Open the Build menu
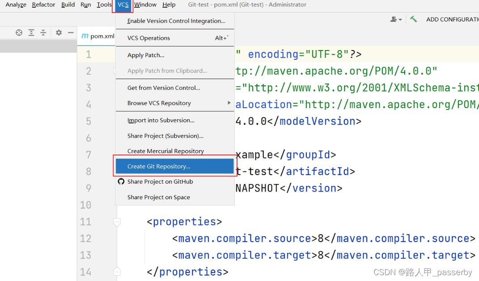This screenshot has width=479, height=281. click(x=68, y=4)
